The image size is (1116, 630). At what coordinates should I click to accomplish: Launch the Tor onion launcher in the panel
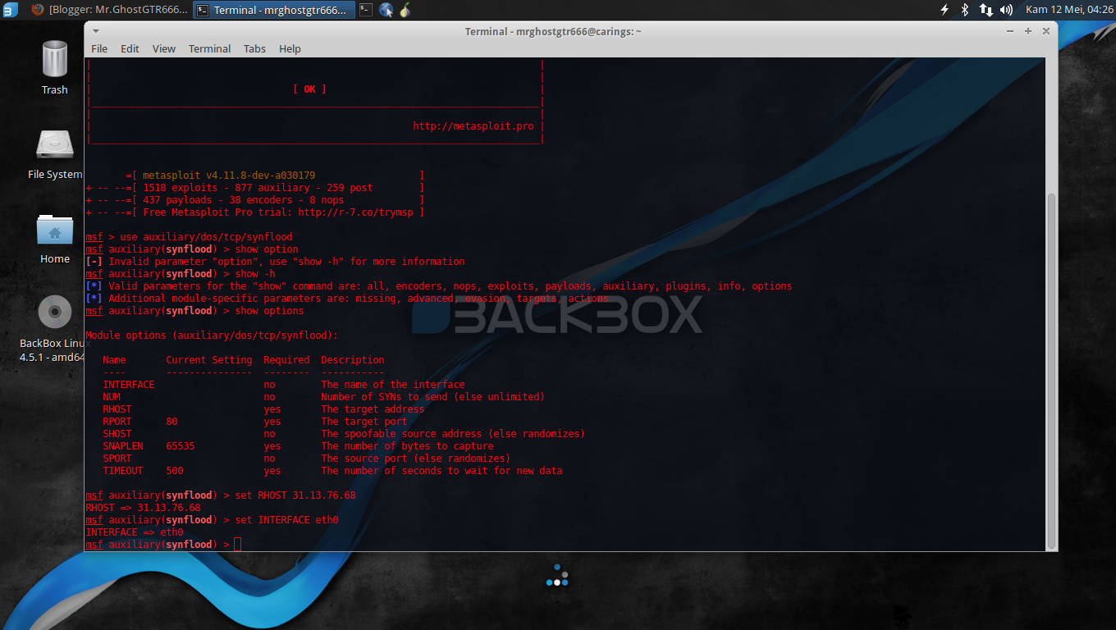tap(405, 10)
